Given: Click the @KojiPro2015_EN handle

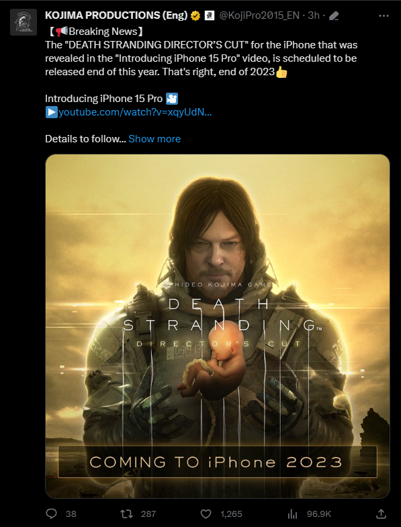Looking at the screenshot, I should click(259, 15).
